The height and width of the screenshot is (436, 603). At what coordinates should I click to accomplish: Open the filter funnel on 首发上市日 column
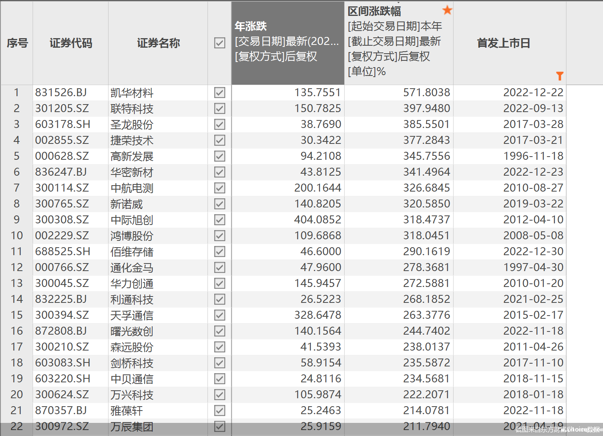[560, 76]
